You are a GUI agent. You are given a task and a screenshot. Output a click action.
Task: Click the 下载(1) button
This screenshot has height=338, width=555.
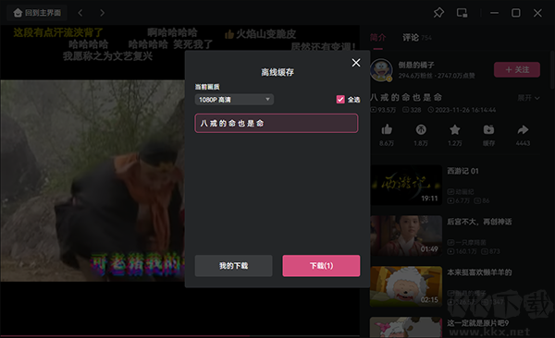pyautogui.click(x=321, y=266)
